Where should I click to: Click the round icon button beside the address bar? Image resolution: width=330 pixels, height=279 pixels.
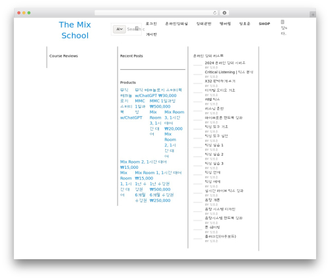(224, 13)
